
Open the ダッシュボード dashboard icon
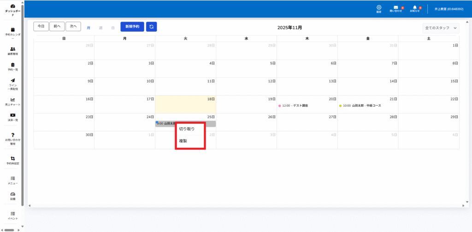coord(13,6)
